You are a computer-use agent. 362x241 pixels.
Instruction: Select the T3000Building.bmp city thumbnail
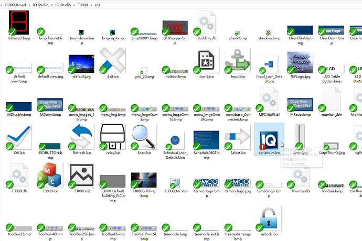[x=144, y=180]
